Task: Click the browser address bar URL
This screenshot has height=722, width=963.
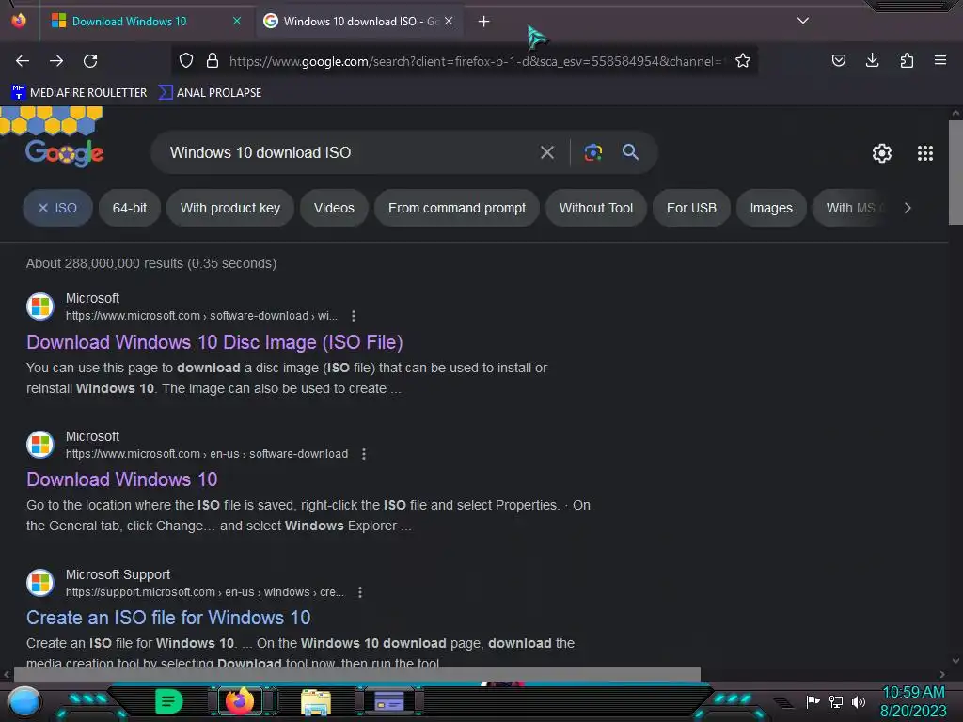Action: [475, 61]
